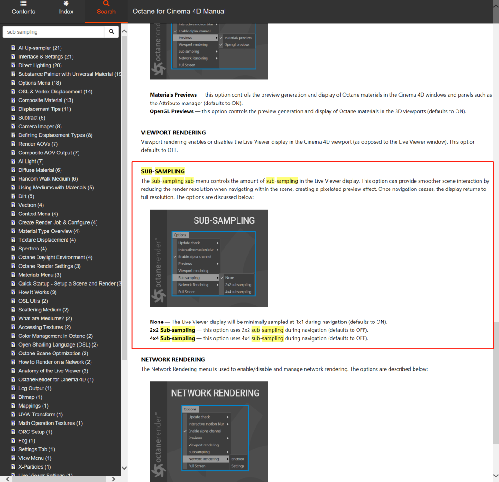499x482 pixels.
Task: Select 'ORC Setup (1)' result
Action: coord(35,432)
